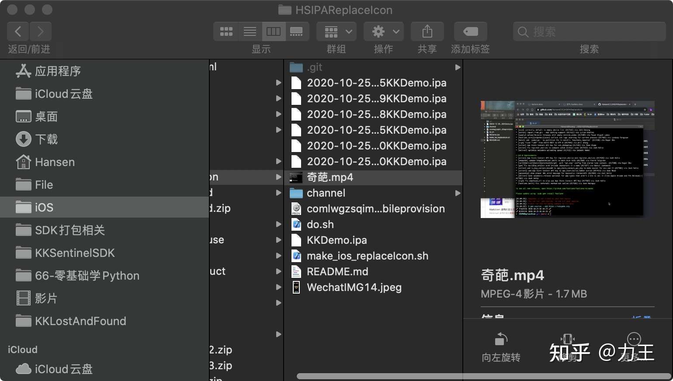
Task: Open the KKSentinelSDK sidebar folder
Action: click(x=105, y=253)
